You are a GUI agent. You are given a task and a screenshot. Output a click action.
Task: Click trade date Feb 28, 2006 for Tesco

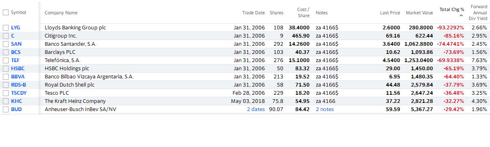click(249, 93)
